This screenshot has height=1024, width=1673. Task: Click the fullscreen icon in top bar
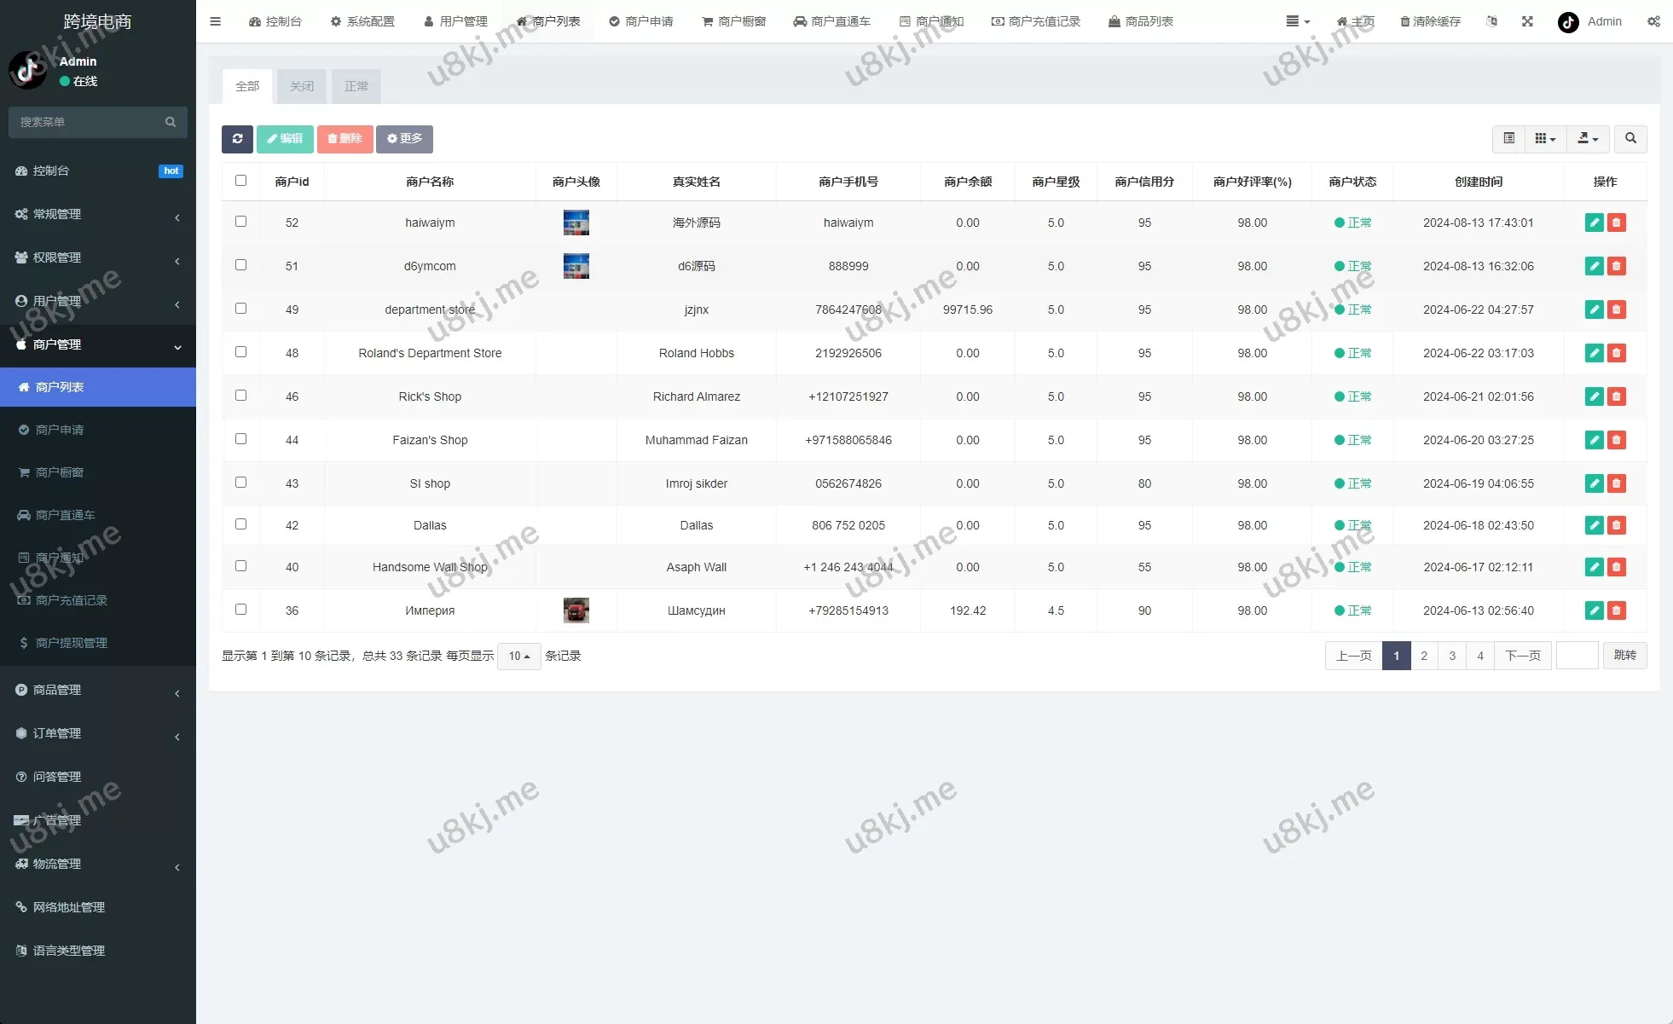[x=1527, y=21]
